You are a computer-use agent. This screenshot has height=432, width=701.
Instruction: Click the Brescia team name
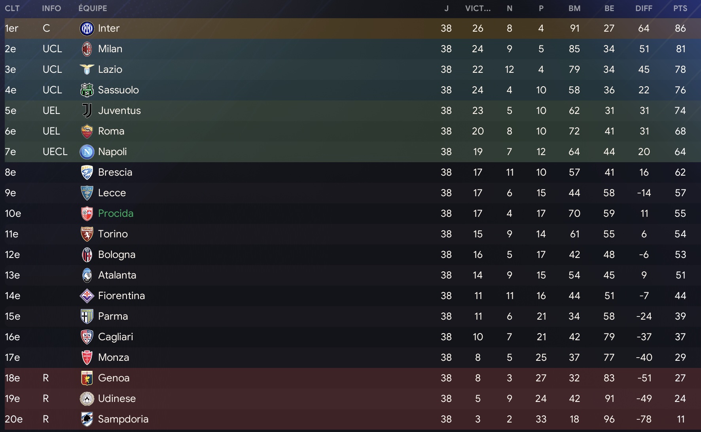[115, 172]
